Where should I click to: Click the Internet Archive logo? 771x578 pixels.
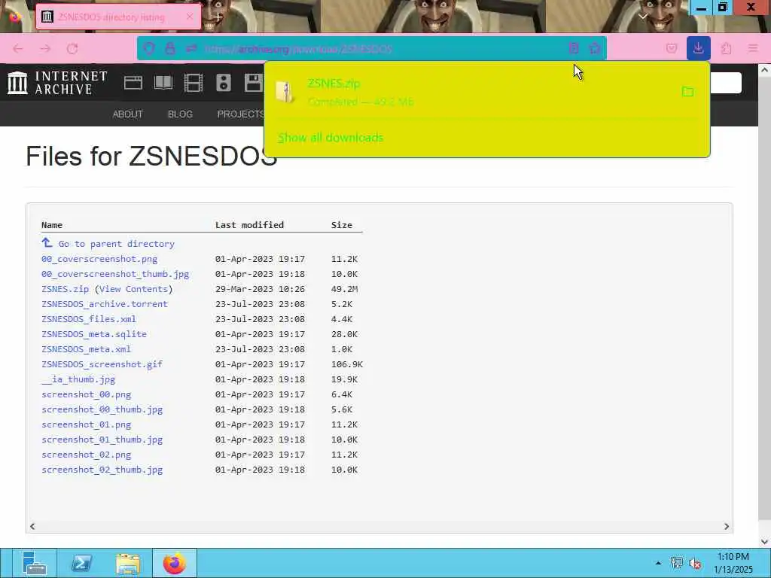[x=57, y=83]
